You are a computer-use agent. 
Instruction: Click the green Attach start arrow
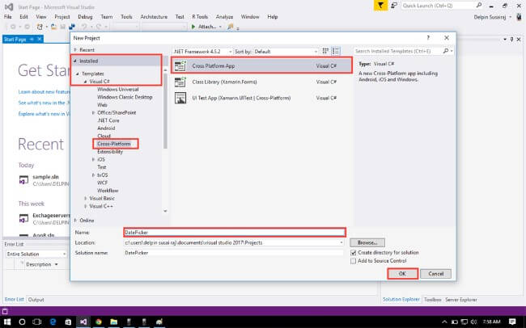tap(193, 27)
